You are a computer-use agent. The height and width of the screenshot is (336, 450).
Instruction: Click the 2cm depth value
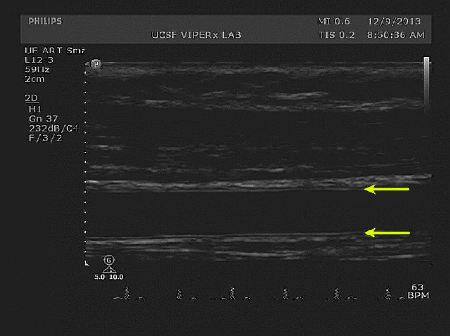[35, 79]
